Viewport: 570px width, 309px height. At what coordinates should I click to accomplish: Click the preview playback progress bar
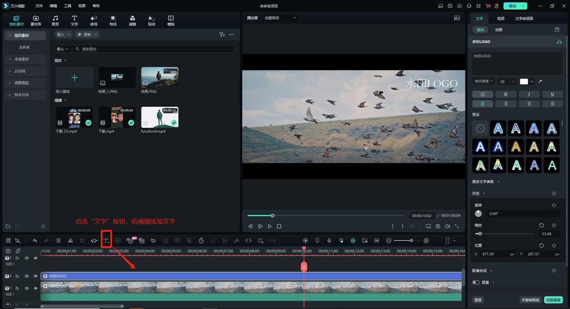point(325,215)
